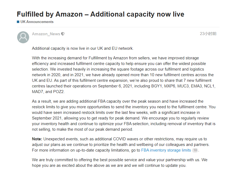Click the date 'September 6, 2021' in text
This screenshot has width=242, height=174.
(115, 86)
